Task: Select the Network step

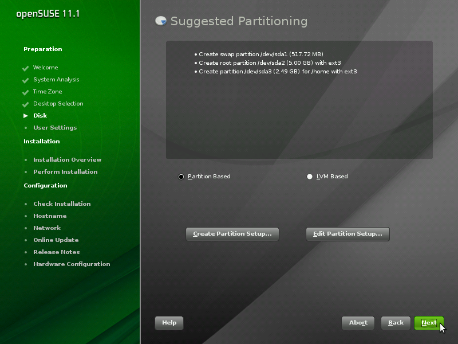Action: pos(47,228)
